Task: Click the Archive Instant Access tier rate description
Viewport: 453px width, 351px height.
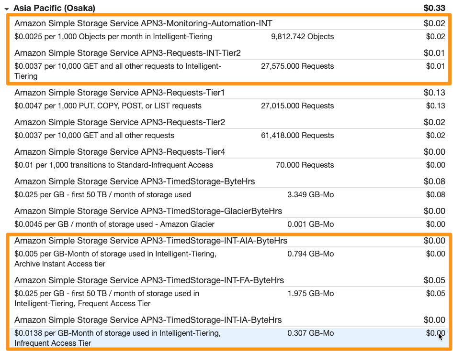Action: click(x=115, y=259)
